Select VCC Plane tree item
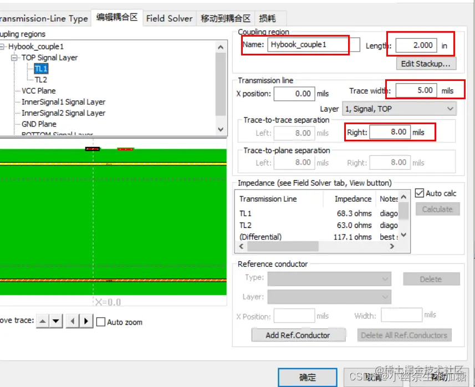Screen dimensions: 475x387 pos(38,90)
